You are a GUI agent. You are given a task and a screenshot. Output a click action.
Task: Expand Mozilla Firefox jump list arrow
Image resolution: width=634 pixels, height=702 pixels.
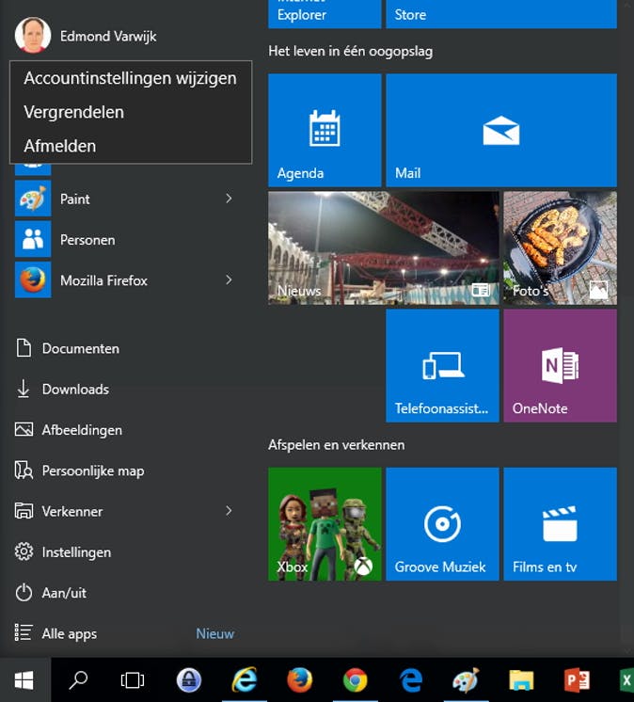229,279
